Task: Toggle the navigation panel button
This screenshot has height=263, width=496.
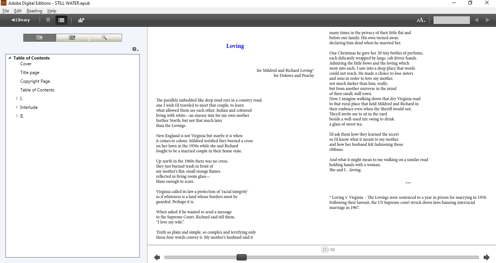Action: [x=61, y=20]
